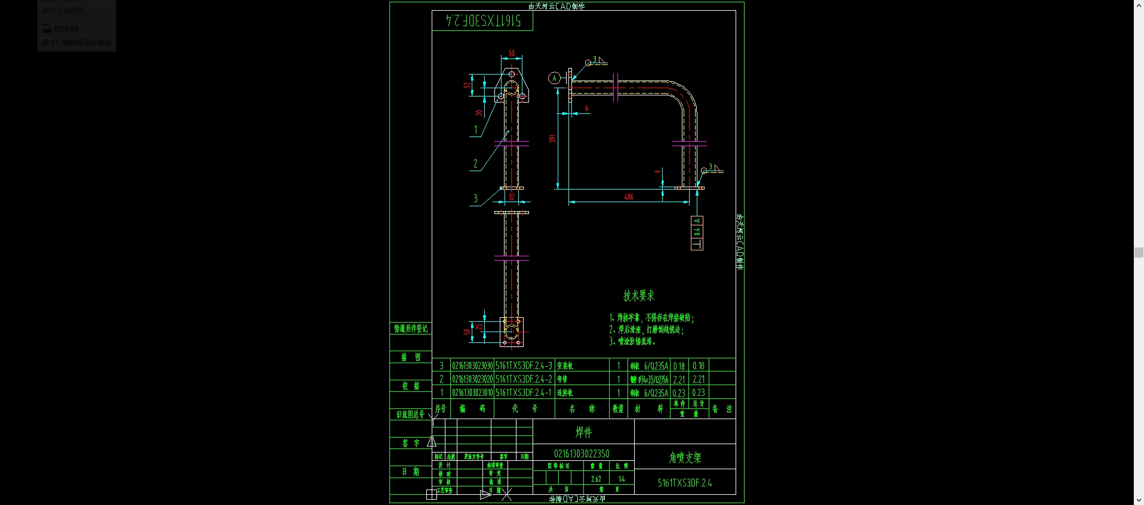Select the 编码 column header
The width and height of the screenshot is (1144, 505).
click(x=472, y=408)
